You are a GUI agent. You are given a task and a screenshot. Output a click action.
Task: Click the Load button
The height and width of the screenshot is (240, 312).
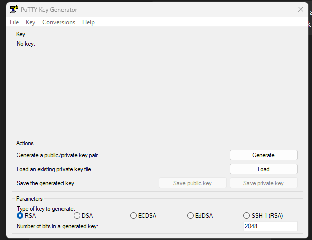tap(264, 169)
